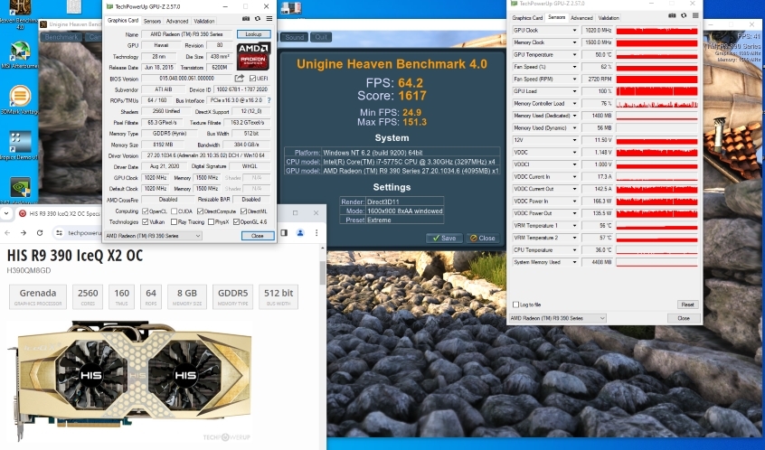Click the BIOS export share icon
The image size is (765, 450).
(239, 78)
